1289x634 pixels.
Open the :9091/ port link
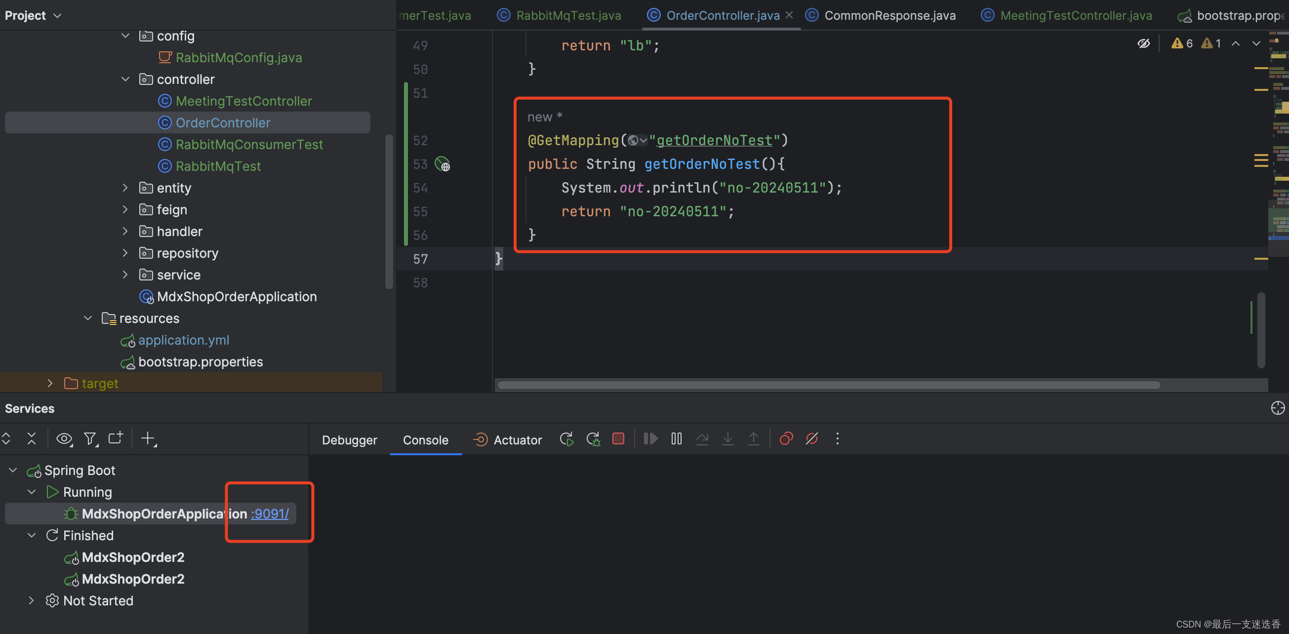coord(270,514)
